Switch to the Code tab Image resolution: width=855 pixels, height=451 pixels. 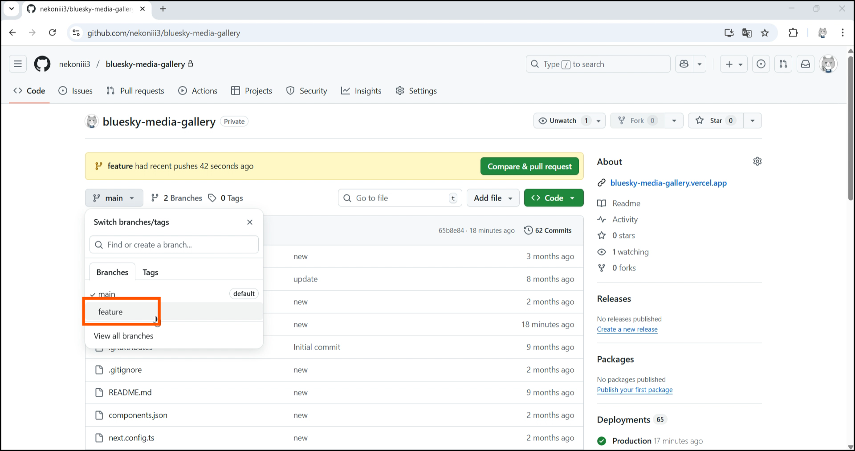coord(29,91)
